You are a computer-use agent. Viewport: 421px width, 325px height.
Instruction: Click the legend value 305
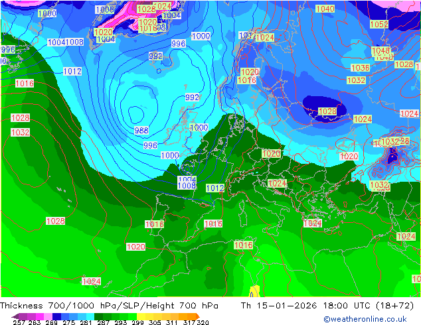pyautogui.click(x=154, y=322)
